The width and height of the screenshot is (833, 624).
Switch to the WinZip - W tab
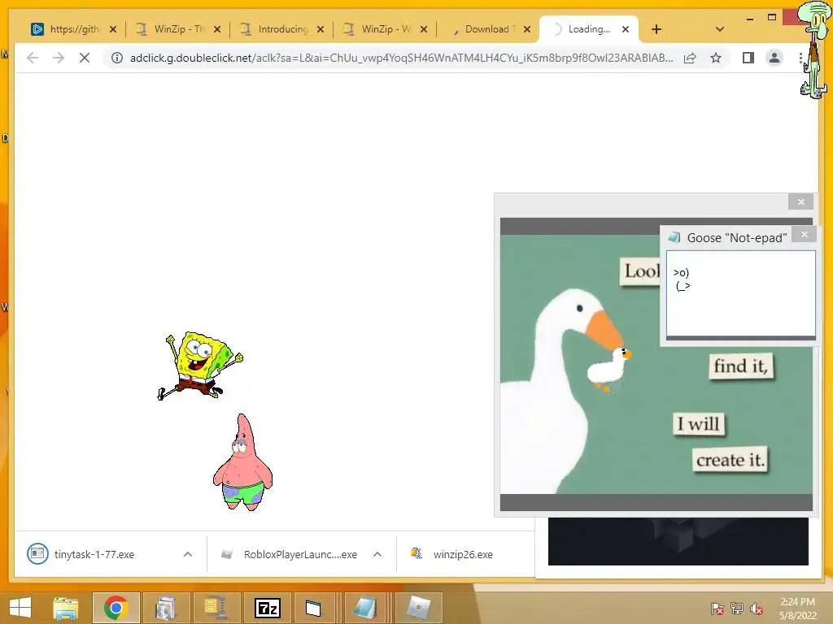click(385, 29)
